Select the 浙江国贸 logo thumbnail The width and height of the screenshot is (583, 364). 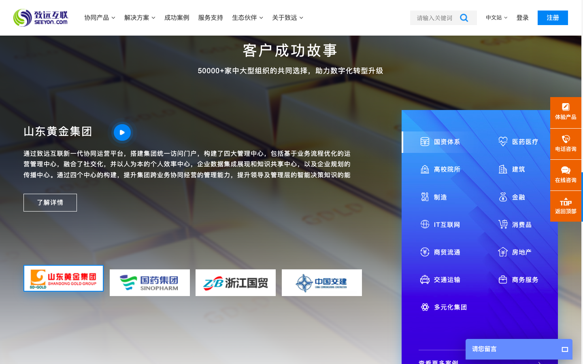(236, 283)
